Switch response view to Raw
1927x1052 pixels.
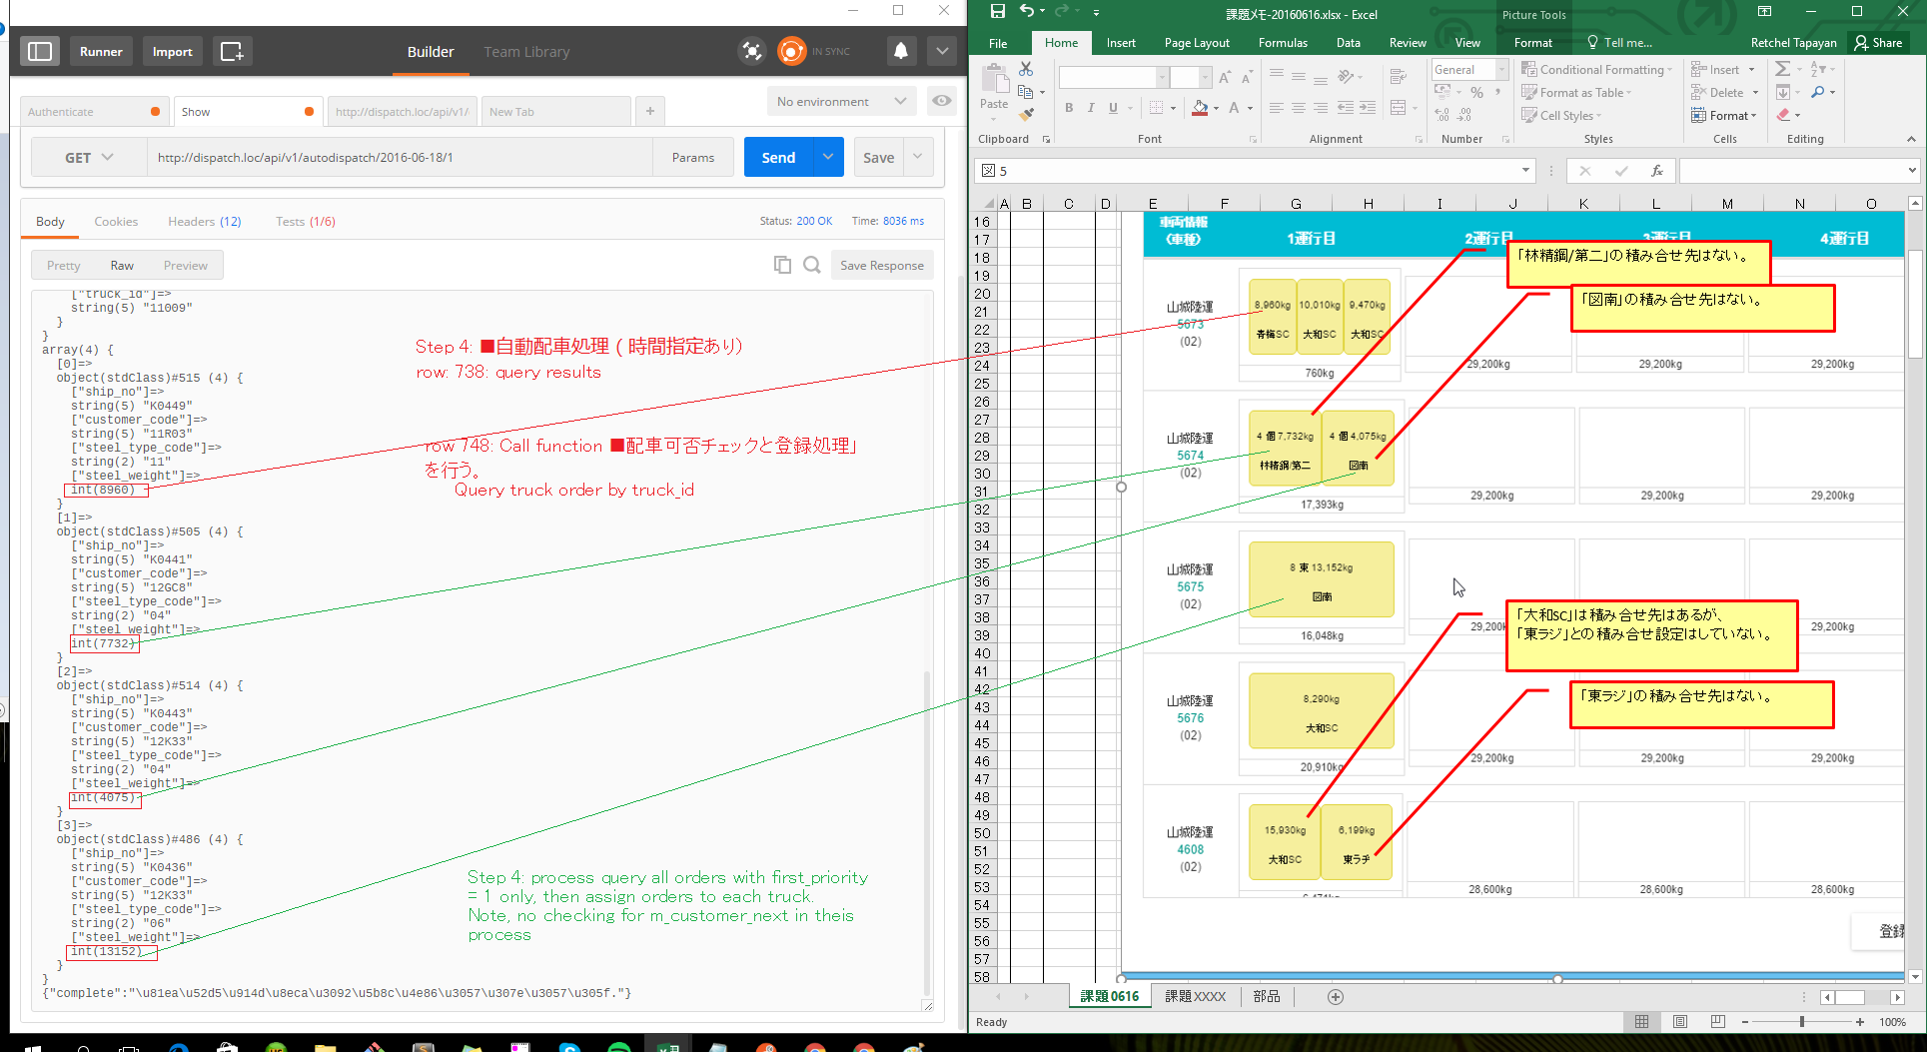pyautogui.click(x=122, y=265)
